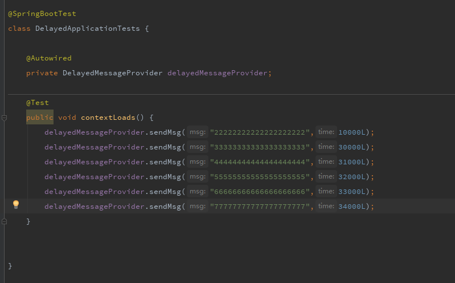The width and height of the screenshot is (455, 283).
Task: Click the @Test annotation
Action: (x=38, y=103)
